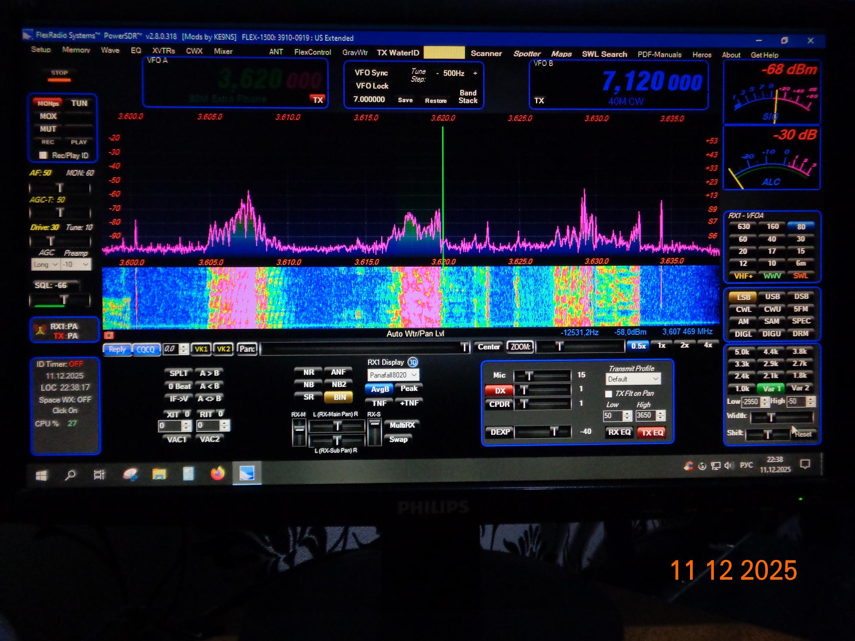Toggle the 3D display round icon
855x641 pixels.
[x=413, y=362]
